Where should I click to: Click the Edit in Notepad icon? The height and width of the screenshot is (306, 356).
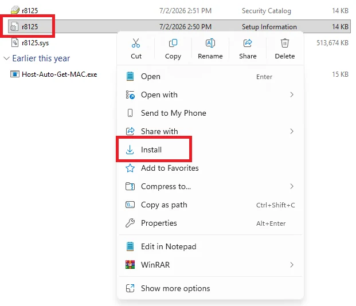130,246
